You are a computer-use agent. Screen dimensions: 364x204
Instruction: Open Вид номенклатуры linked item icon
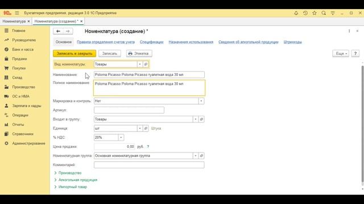tap(146, 64)
